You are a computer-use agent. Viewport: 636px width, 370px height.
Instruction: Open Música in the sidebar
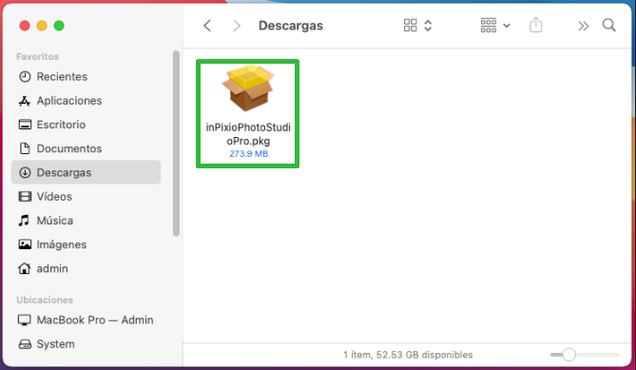tap(86, 221)
